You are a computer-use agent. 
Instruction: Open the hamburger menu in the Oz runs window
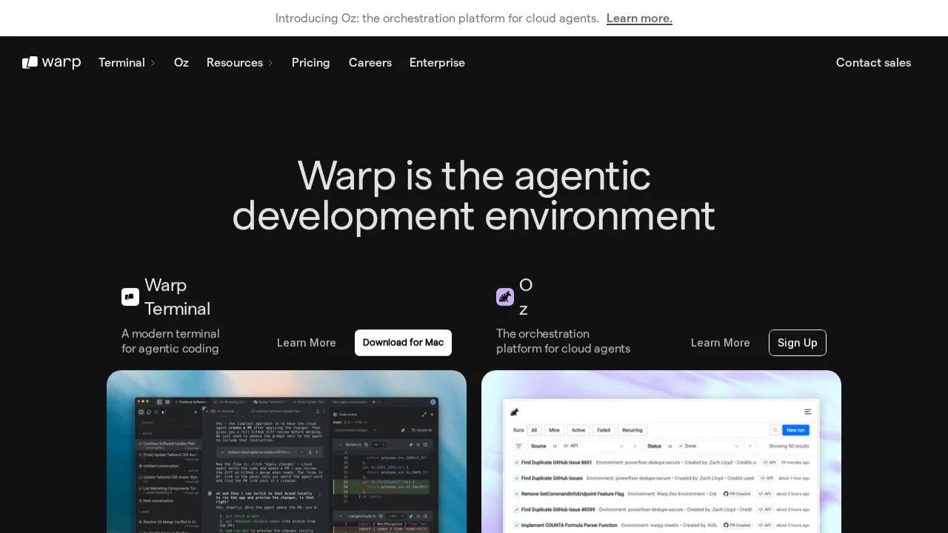pos(807,412)
